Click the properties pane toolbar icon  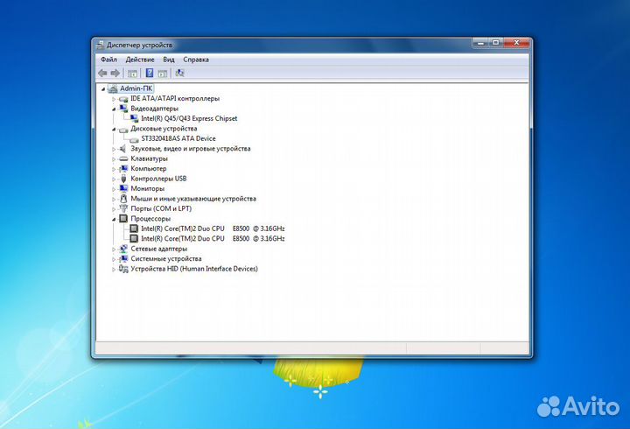click(x=163, y=74)
